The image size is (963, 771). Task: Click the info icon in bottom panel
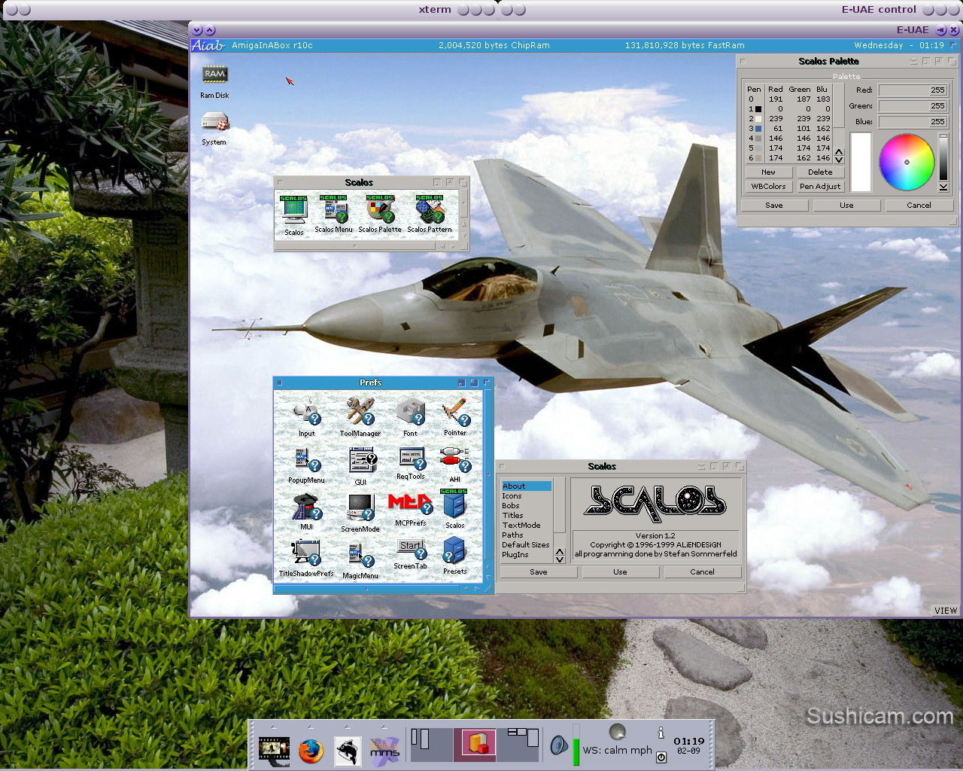[x=661, y=732]
